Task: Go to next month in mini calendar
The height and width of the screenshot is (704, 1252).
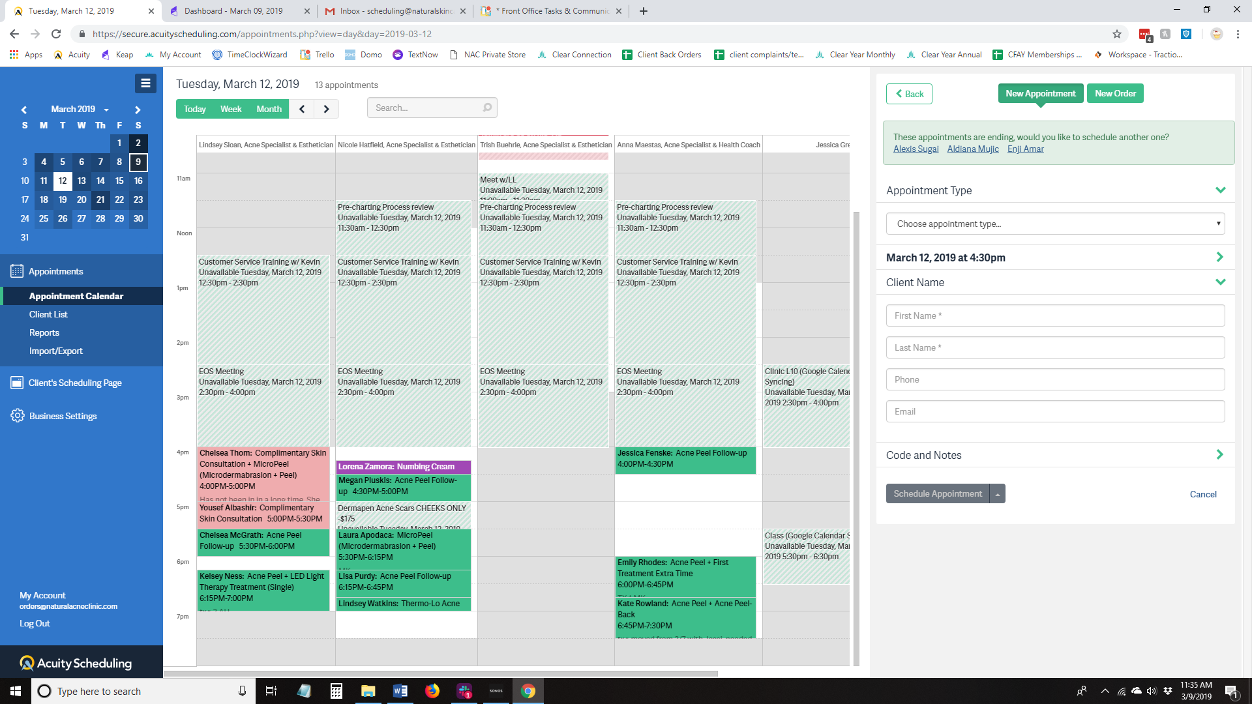Action: (x=138, y=110)
